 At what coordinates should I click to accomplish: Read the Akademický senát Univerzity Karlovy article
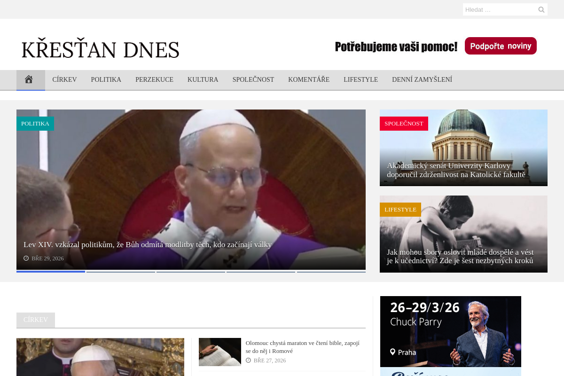[455, 170]
